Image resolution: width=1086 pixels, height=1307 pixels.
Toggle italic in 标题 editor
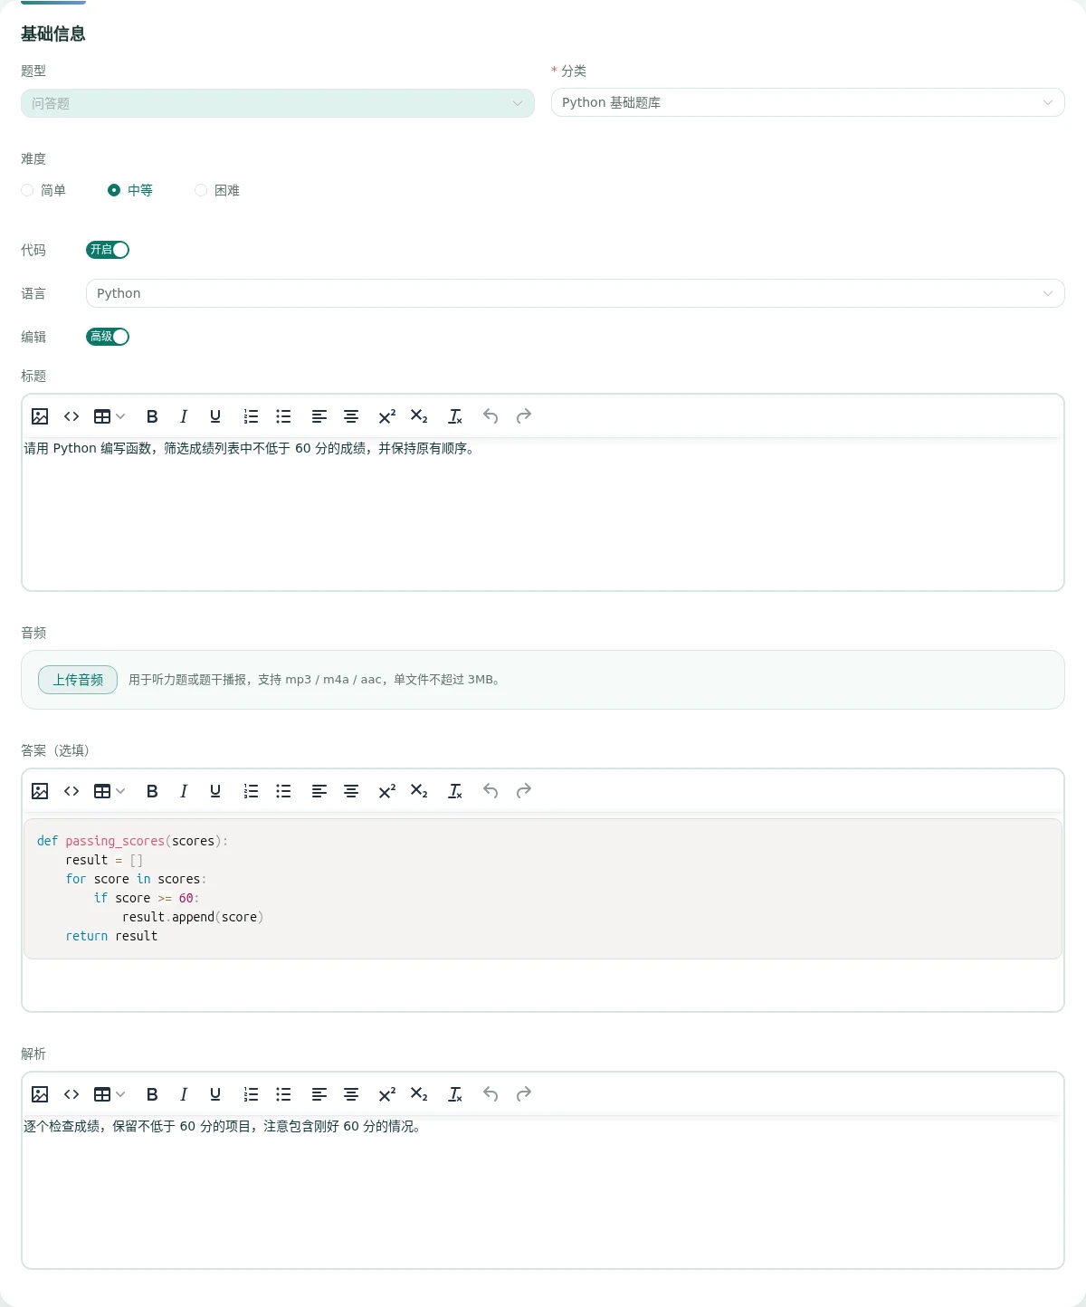point(184,416)
